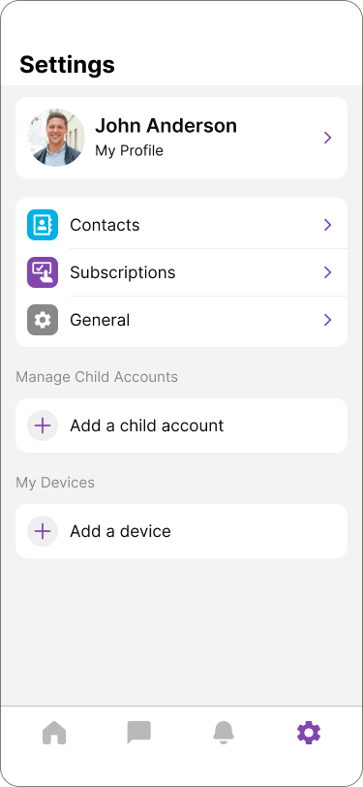
Task: Expand Contacts using its chevron
Action: coord(328,225)
